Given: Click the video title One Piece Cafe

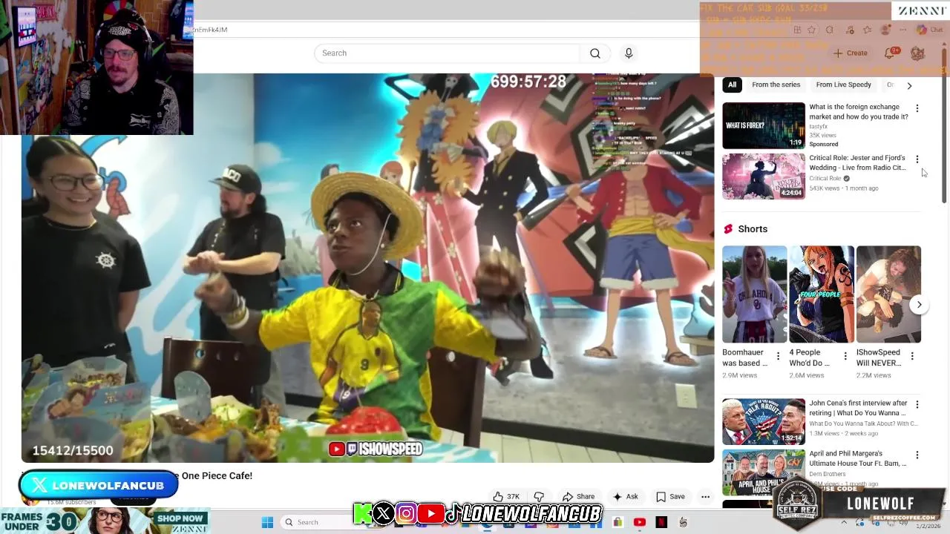Looking at the screenshot, I should (x=217, y=475).
